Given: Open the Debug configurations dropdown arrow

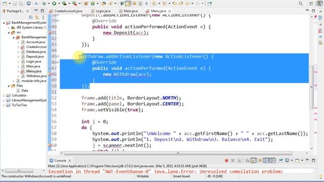Looking at the screenshot, I should click(x=49, y=4).
